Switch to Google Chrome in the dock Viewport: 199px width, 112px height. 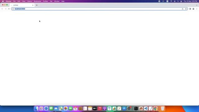(155, 109)
